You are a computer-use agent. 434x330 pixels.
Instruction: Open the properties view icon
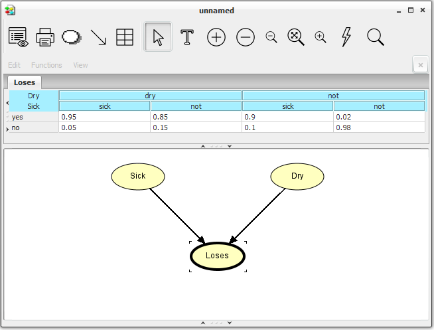(19, 37)
